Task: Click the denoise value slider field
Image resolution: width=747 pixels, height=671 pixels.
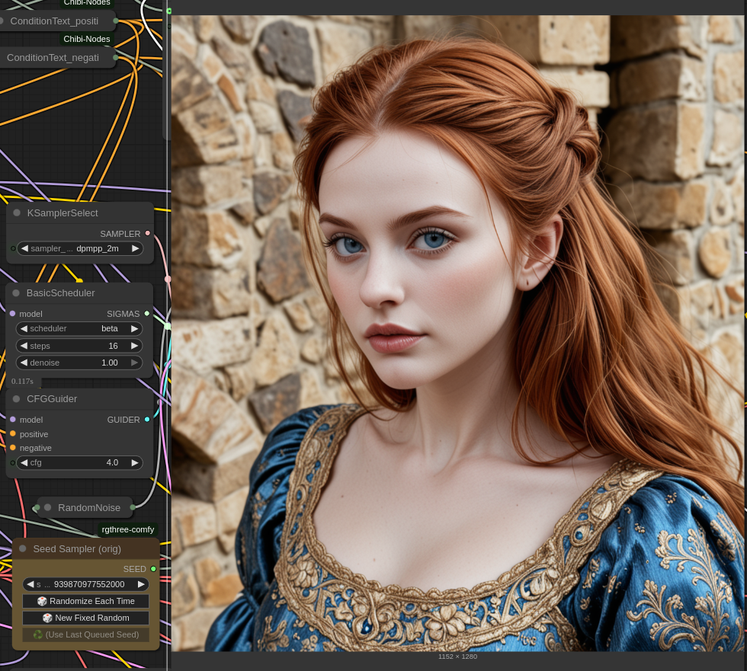Action: [x=79, y=363]
